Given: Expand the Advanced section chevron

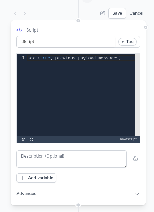Looking at the screenshot, I should coord(137,194).
